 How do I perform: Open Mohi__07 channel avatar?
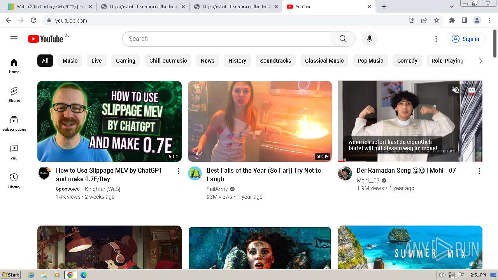(345, 173)
